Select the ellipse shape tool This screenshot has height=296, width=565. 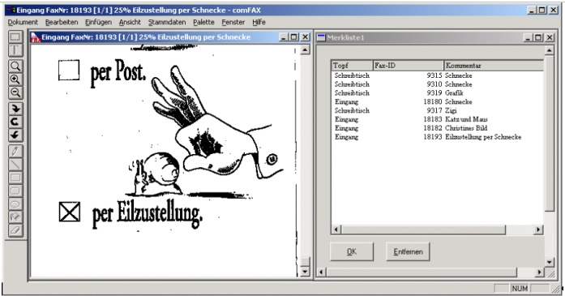click(x=15, y=204)
